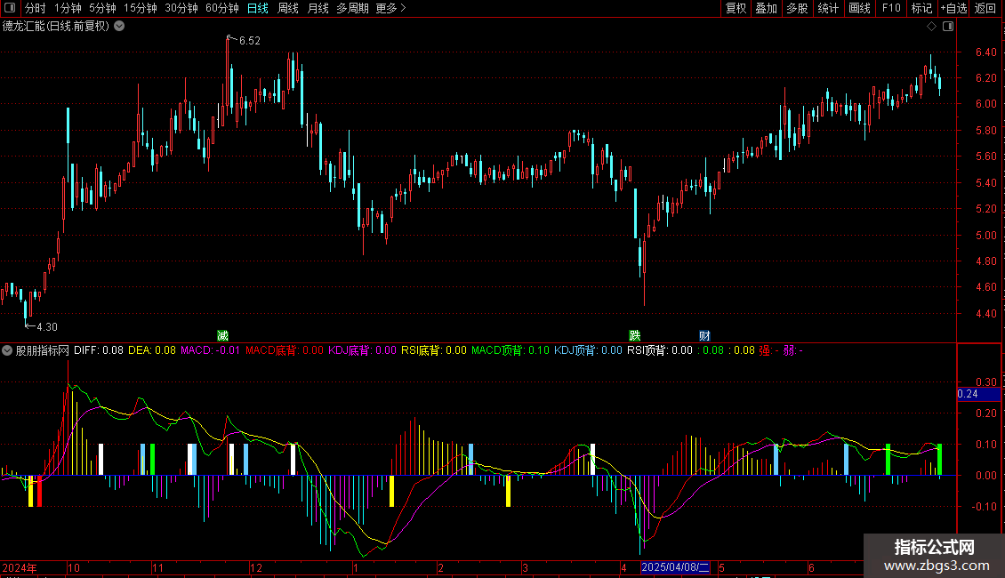Select the 日线 daily tab
This screenshot has height=578, width=1005.
tap(258, 8)
